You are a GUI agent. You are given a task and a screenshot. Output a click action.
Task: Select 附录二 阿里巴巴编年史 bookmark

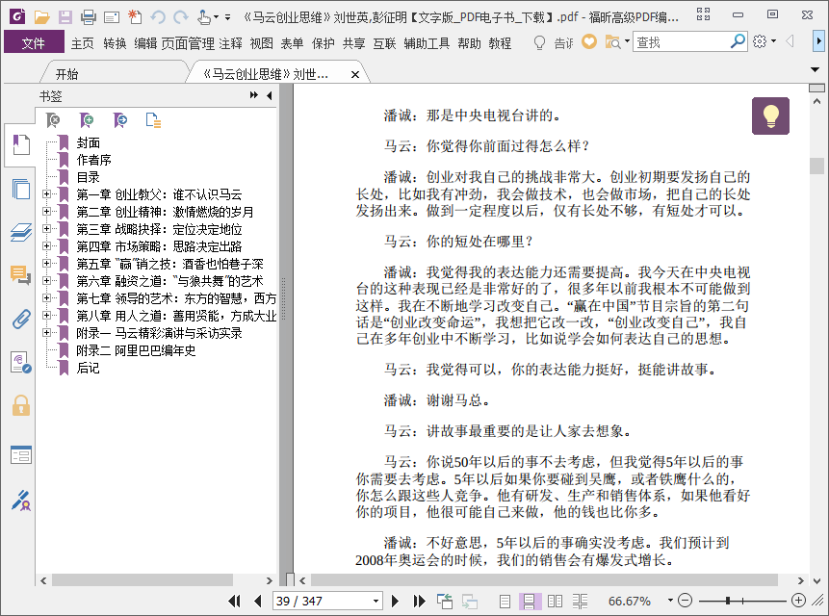tap(136, 350)
